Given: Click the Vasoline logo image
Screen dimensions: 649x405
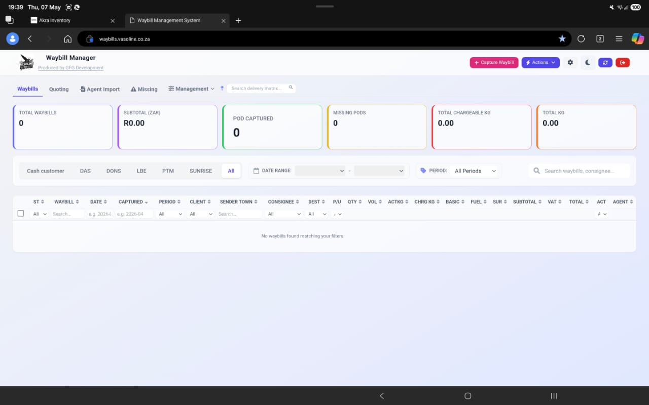Looking at the screenshot, I should pyautogui.click(x=26, y=62).
